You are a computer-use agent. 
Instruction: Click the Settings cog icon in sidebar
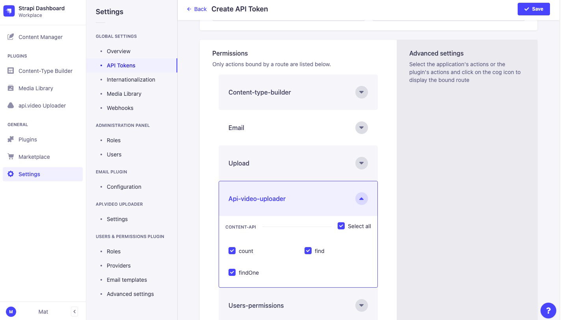pyautogui.click(x=11, y=174)
